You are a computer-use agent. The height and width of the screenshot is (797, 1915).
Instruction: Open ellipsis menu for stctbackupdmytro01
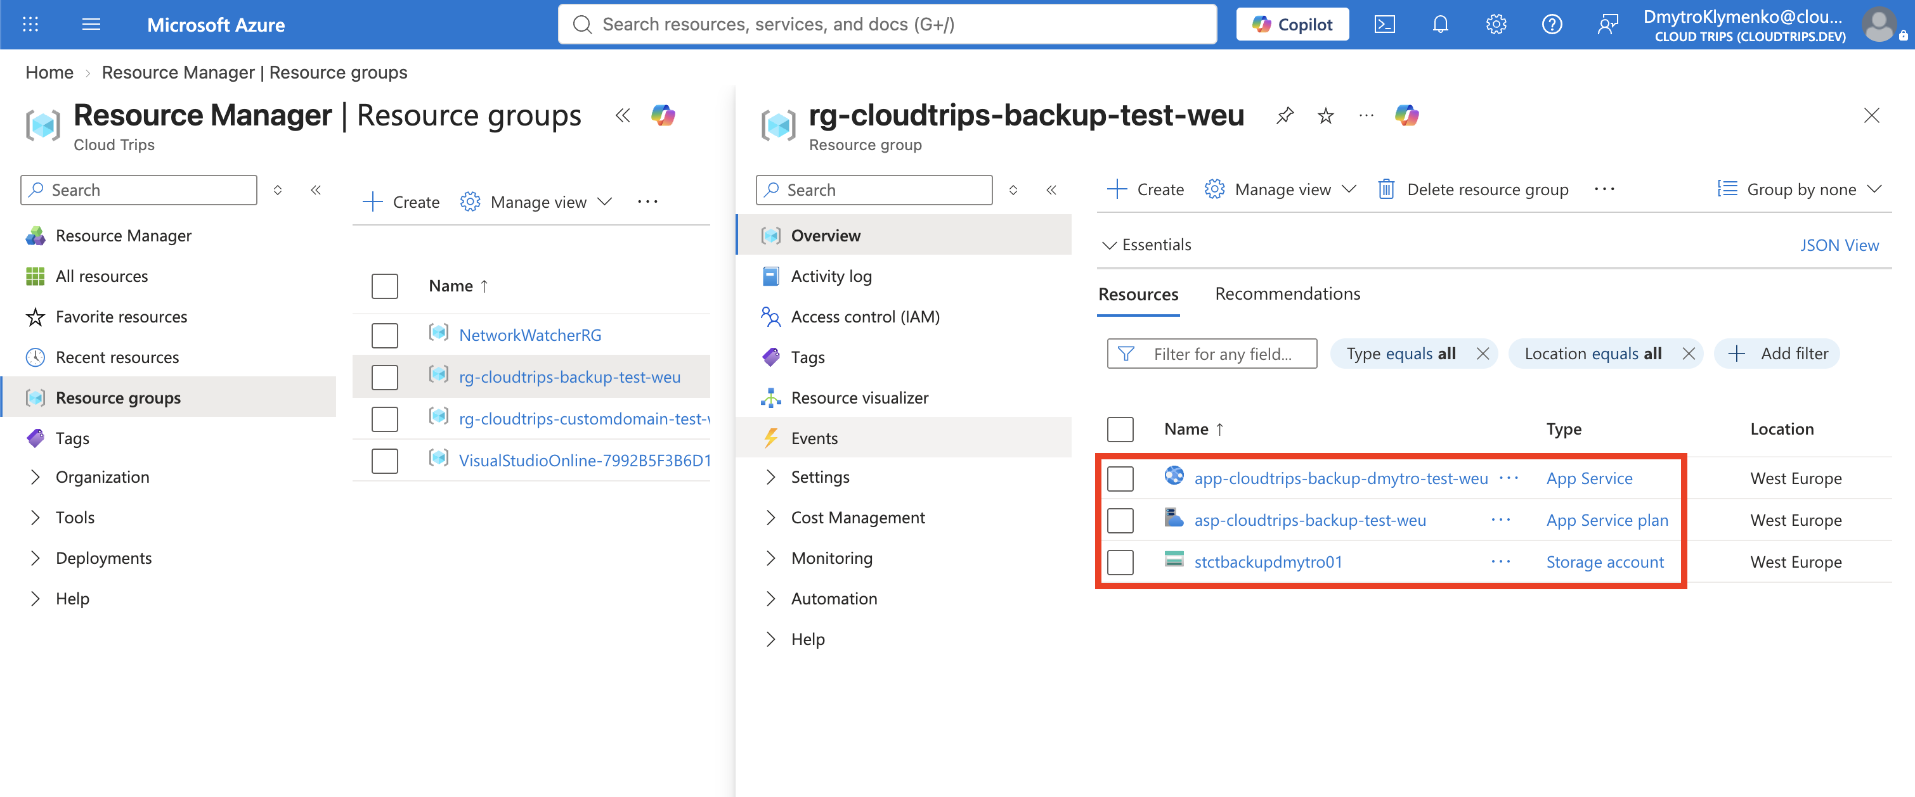pos(1501,561)
